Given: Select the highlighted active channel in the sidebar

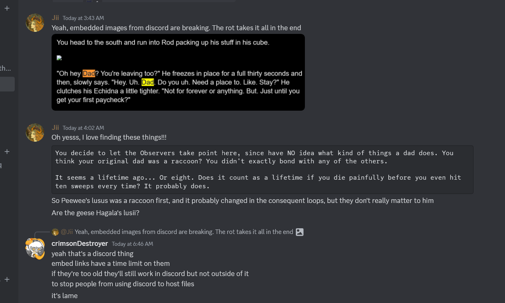Looking at the screenshot, I should 7,84.
